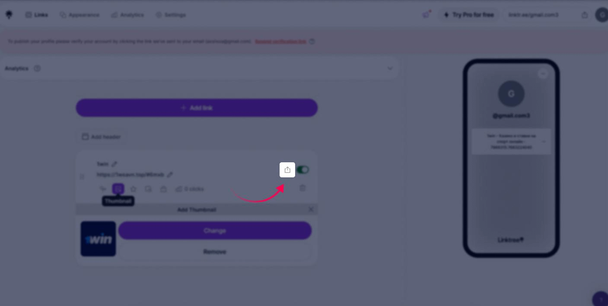Click the Try Pro for free button
The width and height of the screenshot is (608, 306).
tap(469, 15)
